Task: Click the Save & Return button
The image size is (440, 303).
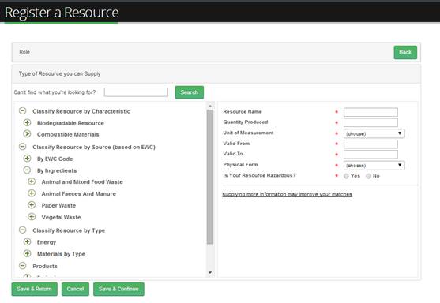Action: pyautogui.click(x=34, y=289)
